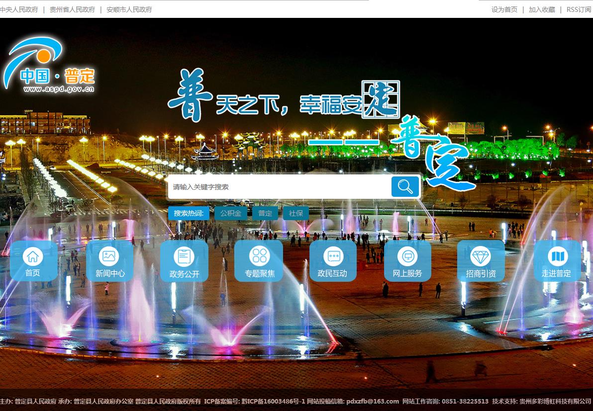The height and width of the screenshot is (411, 593).
Task: Open the 首页 home icon tile
Action: 33,261
